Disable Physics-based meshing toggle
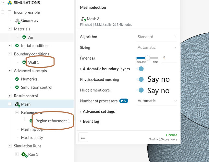The height and width of the screenshot is (162, 209). tap(141, 79)
